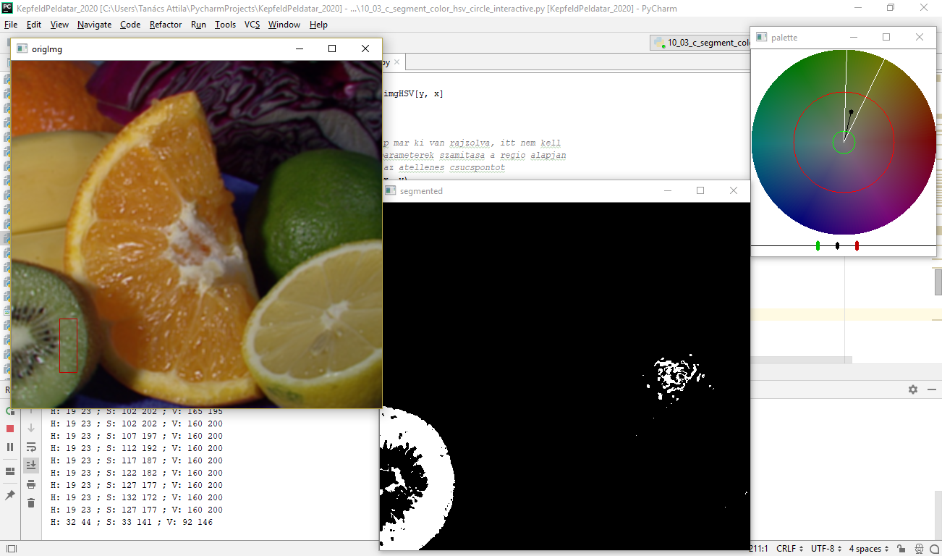Open Run panel settings gear
The height and width of the screenshot is (556, 942).
[913, 389]
